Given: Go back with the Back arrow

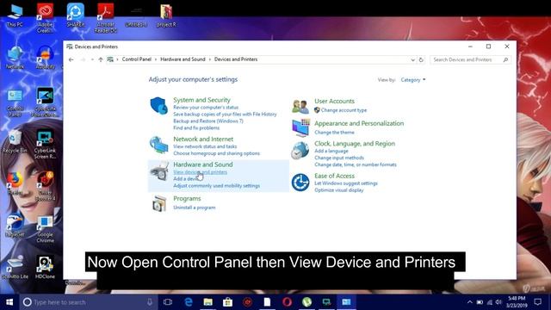Looking at the screenshot, I should pyautogui.click(x=71, y=59).
